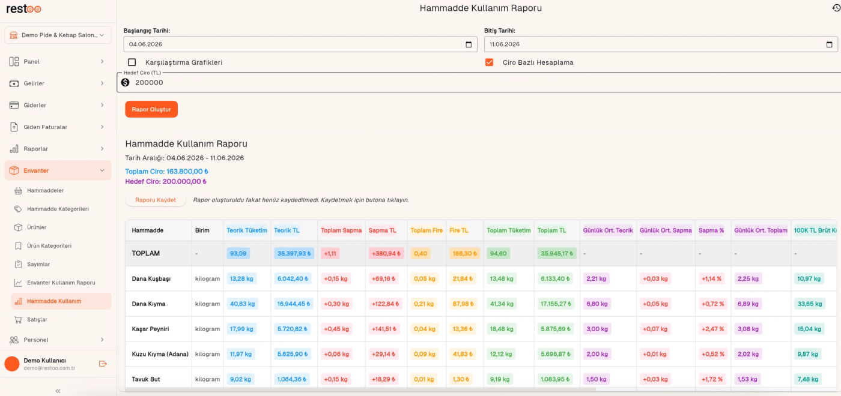Expand the Panel menu chevron

click(x=102, y=61)
